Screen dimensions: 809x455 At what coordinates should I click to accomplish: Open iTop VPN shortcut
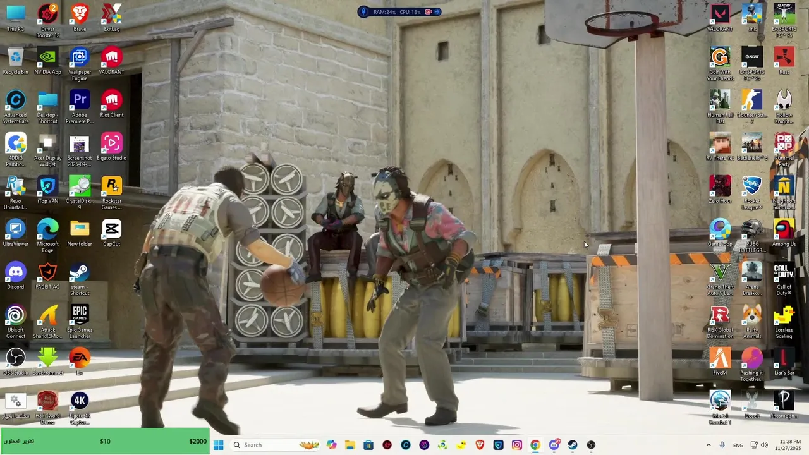point(47,190)
